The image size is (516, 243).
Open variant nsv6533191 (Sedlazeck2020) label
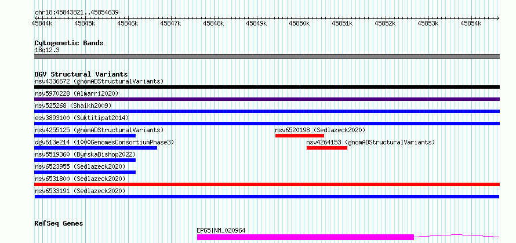(x=80, y=191)
